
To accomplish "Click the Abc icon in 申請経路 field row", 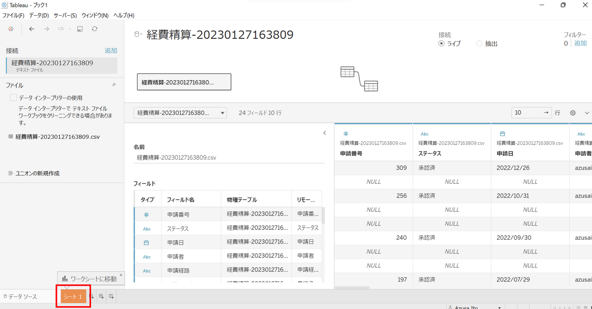I will click(147, 271).
